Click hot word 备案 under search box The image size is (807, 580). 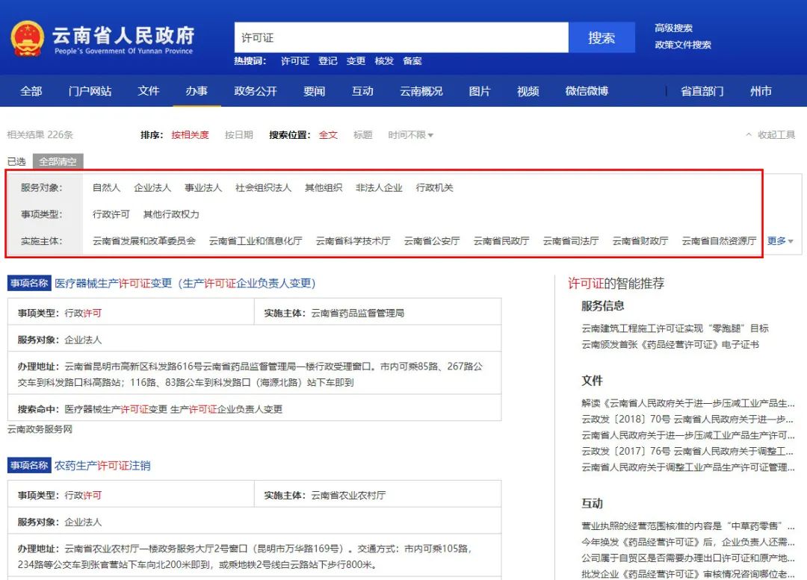[x=412, y=61]
